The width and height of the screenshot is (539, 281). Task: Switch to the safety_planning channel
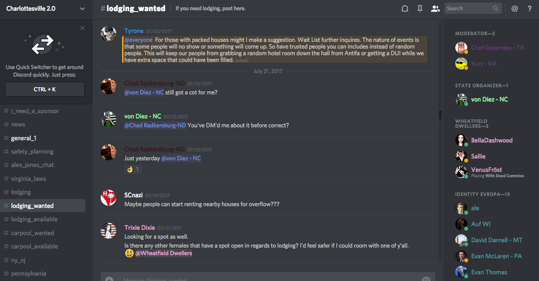(x=32, y=151)
